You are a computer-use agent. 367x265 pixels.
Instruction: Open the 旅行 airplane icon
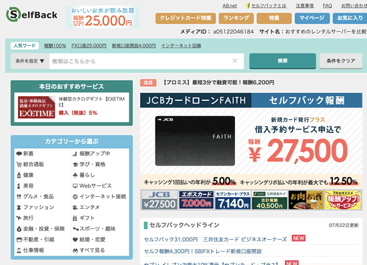[19, 218]
